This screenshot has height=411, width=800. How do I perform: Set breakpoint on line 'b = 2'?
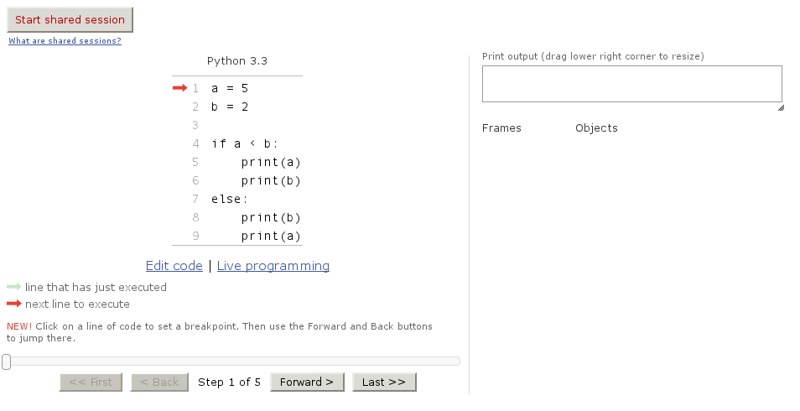tap(230, 107)
